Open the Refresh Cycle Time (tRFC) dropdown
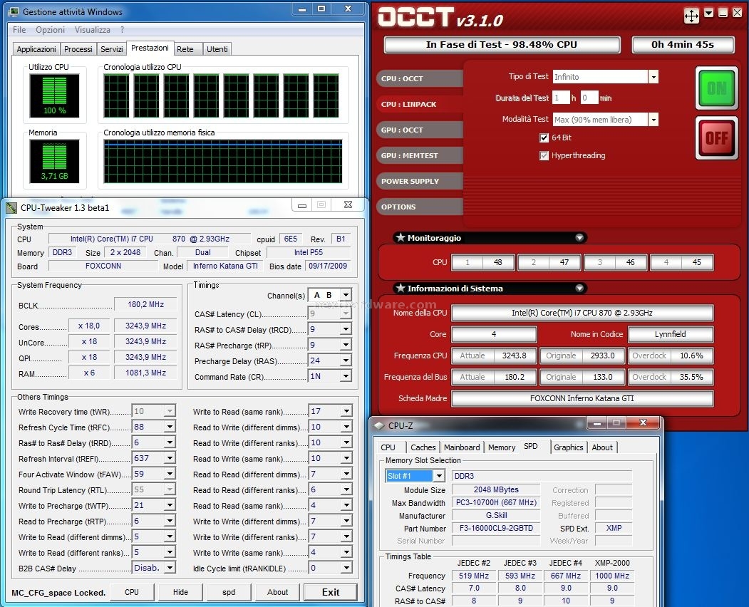Screen dimensions: 749x607 pyautogui.click(x=170, y=427)
